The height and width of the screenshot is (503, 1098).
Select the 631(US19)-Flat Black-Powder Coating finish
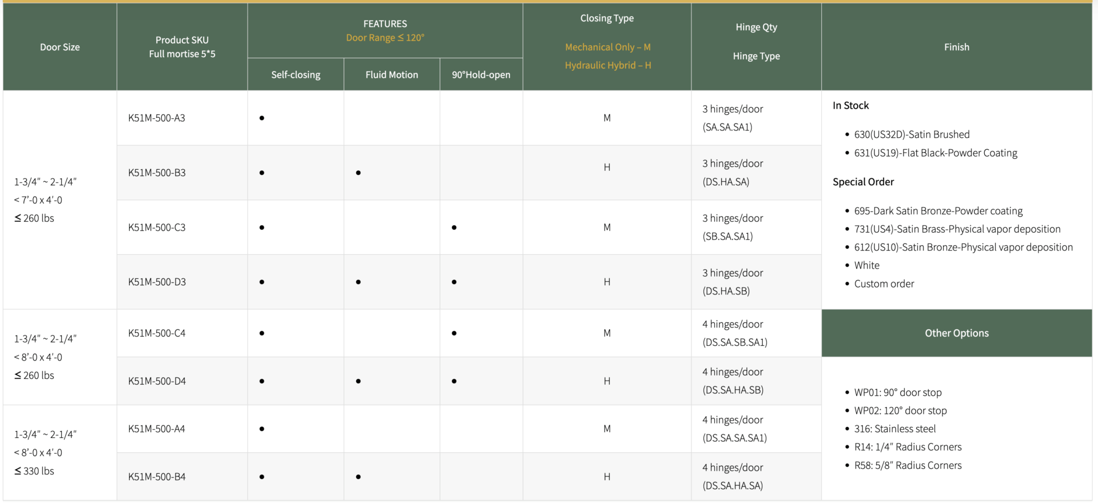coord(936,153)
